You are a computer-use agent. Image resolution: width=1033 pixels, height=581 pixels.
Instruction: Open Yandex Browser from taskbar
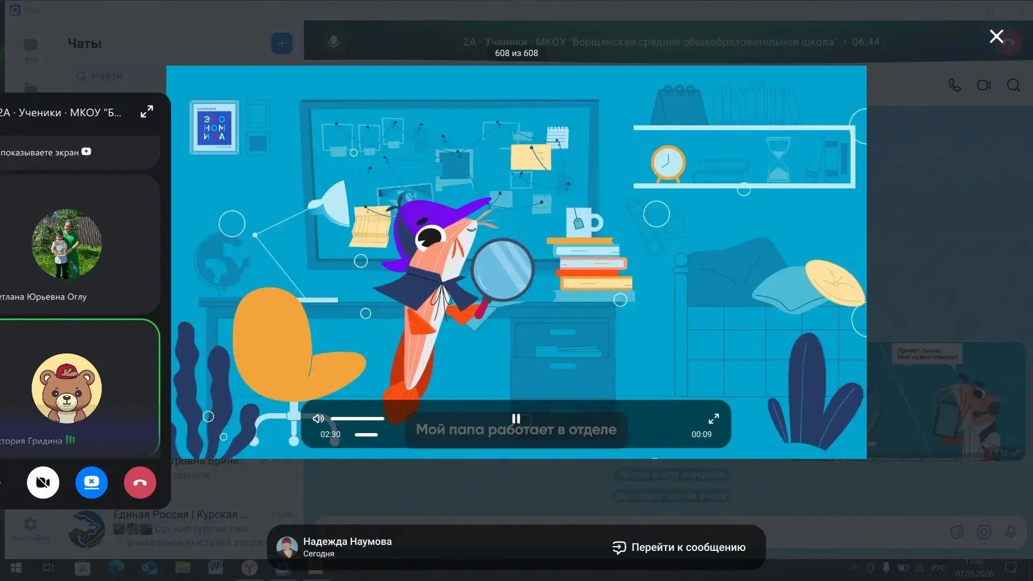coord(249,568)
